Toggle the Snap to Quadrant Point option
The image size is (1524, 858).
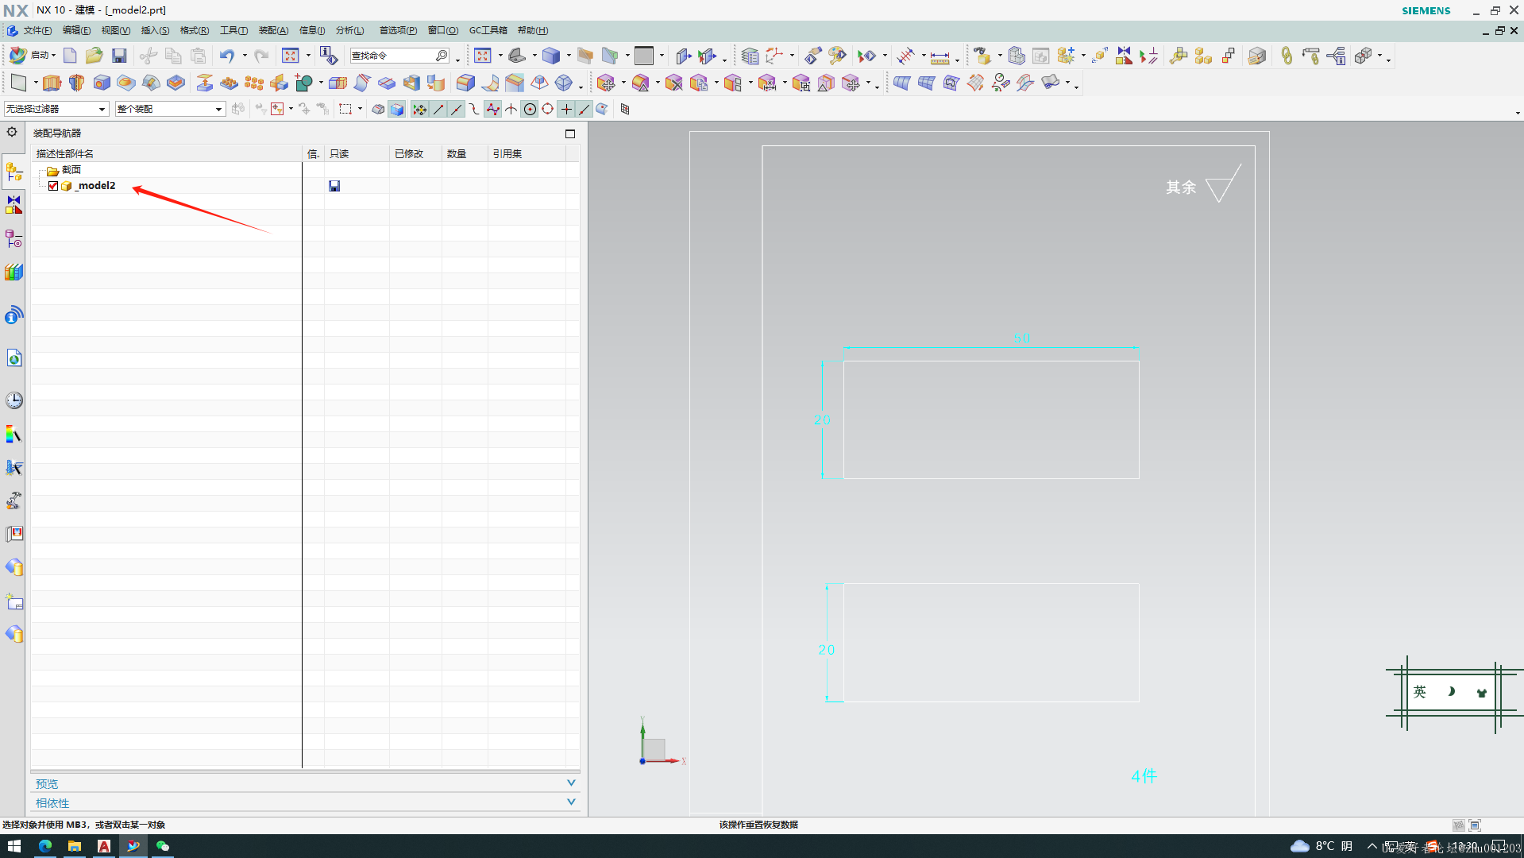548,110
